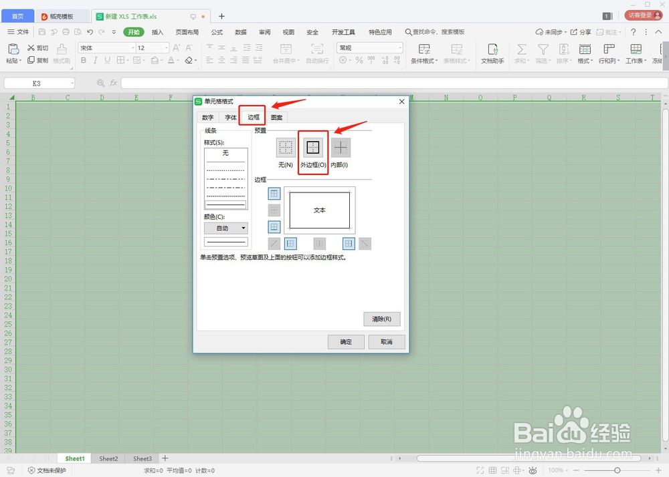Click the 自动换行 wrap text button
The width and height of the screenshot is (669, 477).
[x=317, y=53]
